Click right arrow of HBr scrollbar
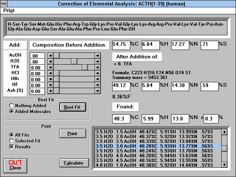Viewport: 236px width, 177px height. 98,79
